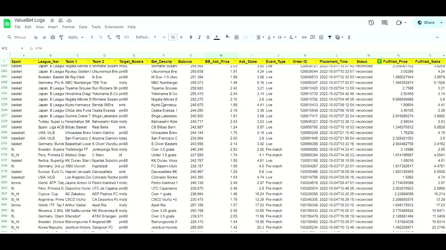Start a video call with the camera icon
The image size is (446, 250).
[x=399, y=23]
